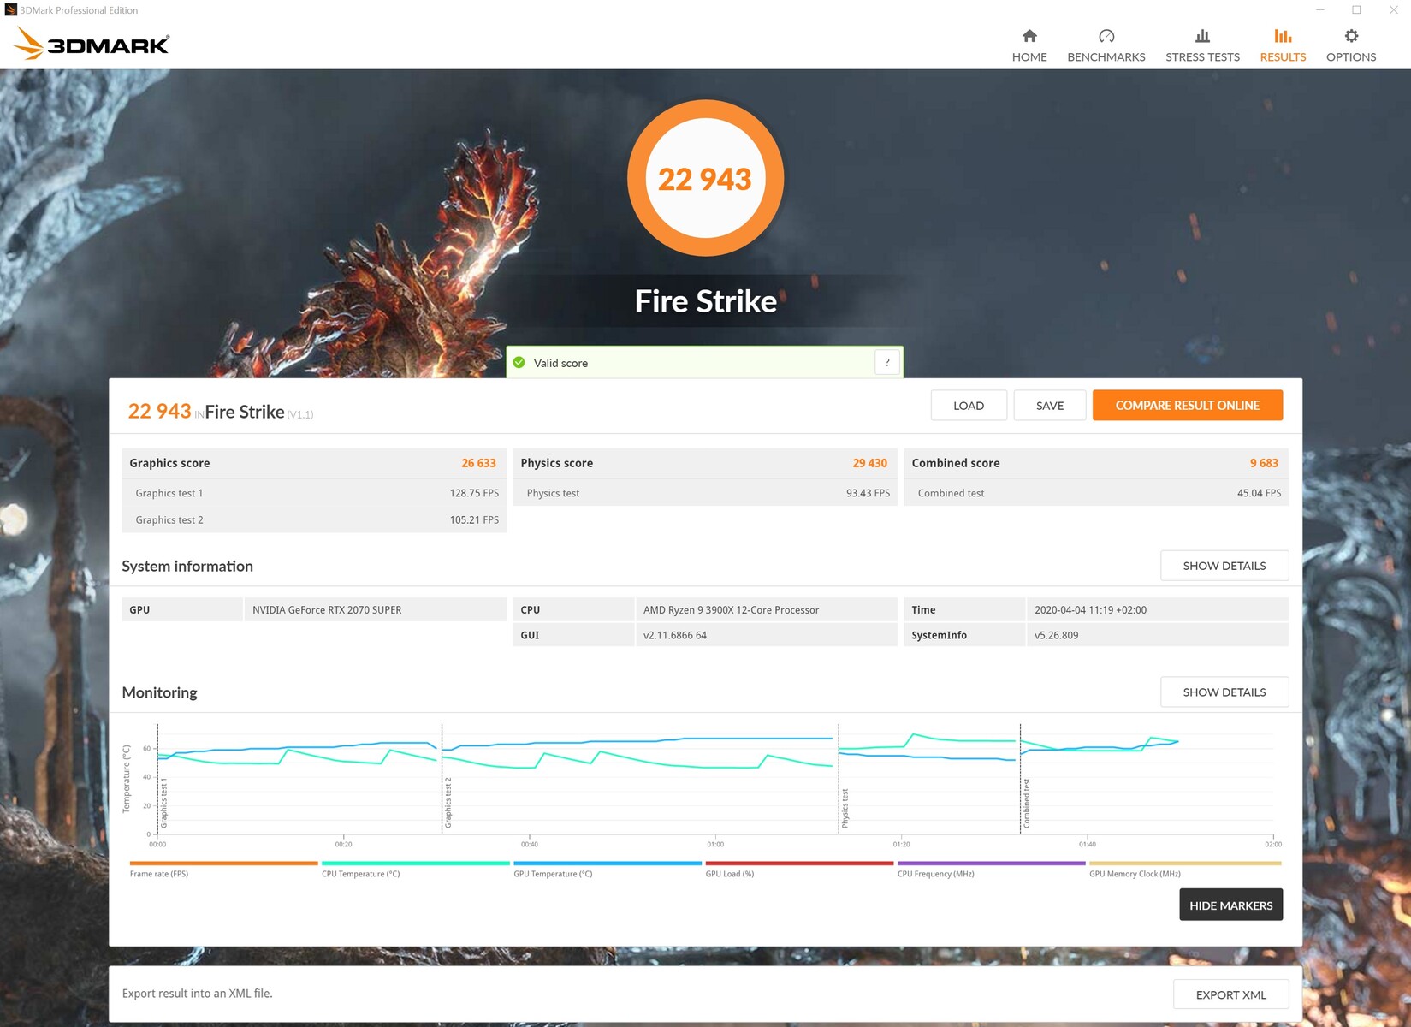Toggle GPU Load red legend
The height and width of the screenshot is (1027, 1411).
point(799,869)
